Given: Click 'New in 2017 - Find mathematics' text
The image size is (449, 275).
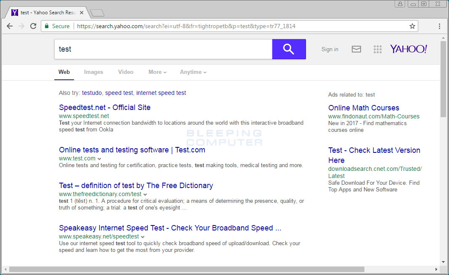Looking at the screenshot, I should [x=367, y=123].
